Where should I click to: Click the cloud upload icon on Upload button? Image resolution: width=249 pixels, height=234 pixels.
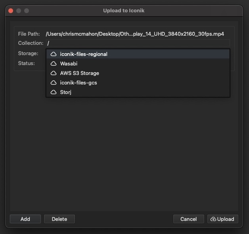[x=213, y=219]
